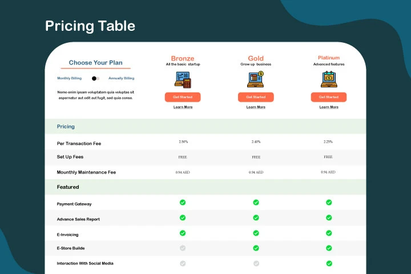Click the Featured section header
This screenshot has height=274, width=411.
point(68,187)
